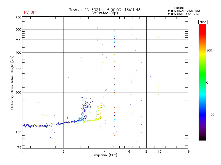Click the '[deg]' colorbar unit label
The width and height of the screenshot is (221, 165).
click(203, 22)
